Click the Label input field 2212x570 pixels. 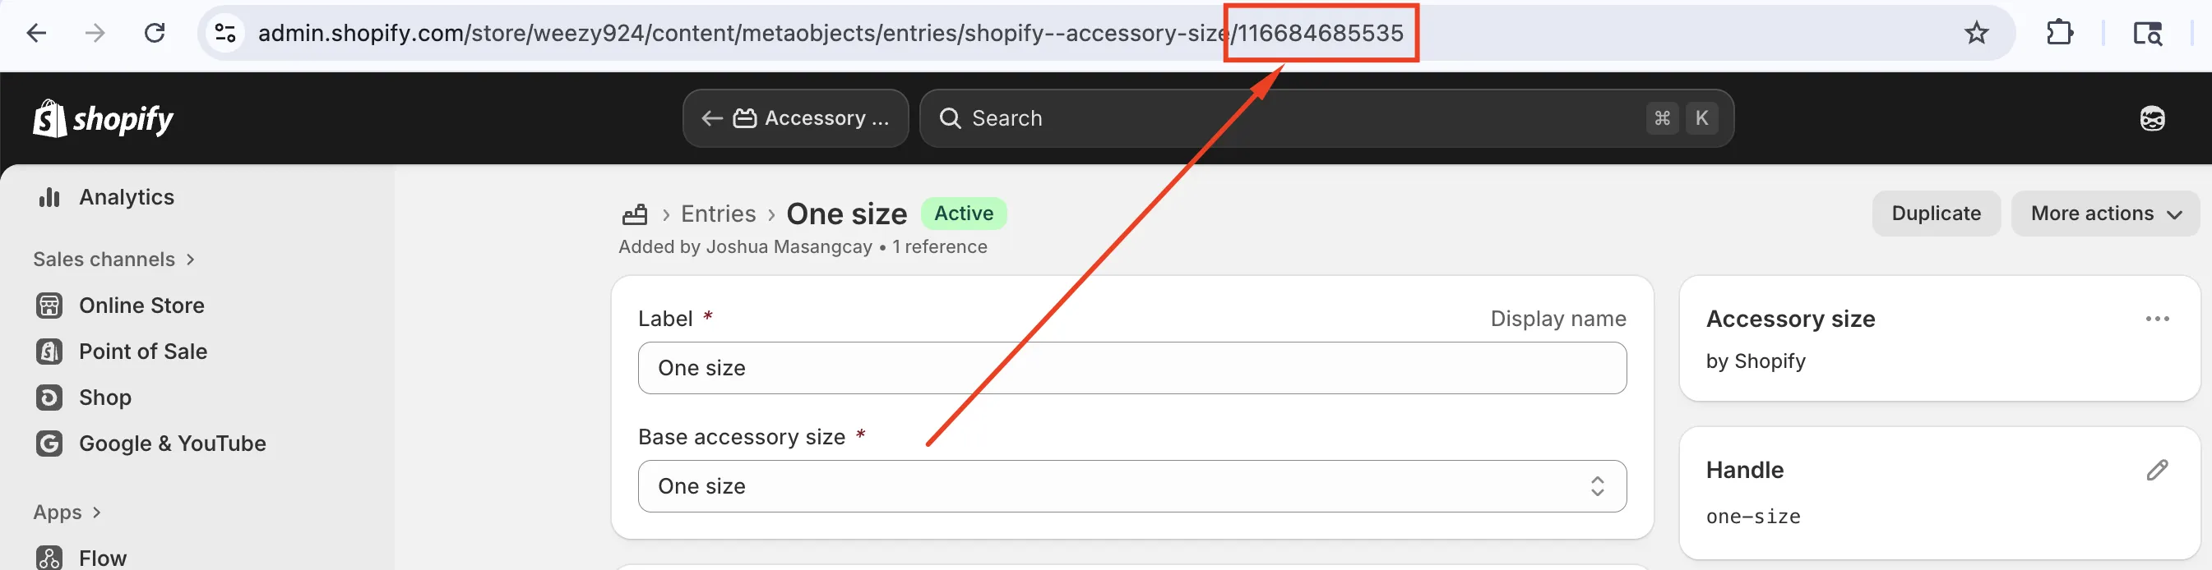[1131, 368]
